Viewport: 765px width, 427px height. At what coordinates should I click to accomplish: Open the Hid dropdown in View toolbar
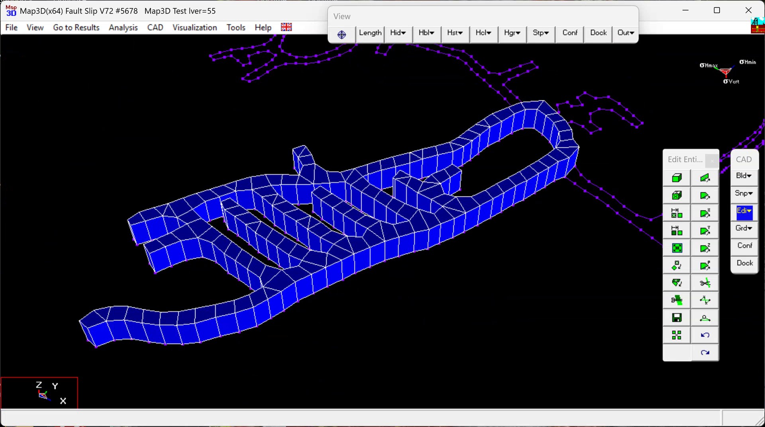(x=398, y=33)
